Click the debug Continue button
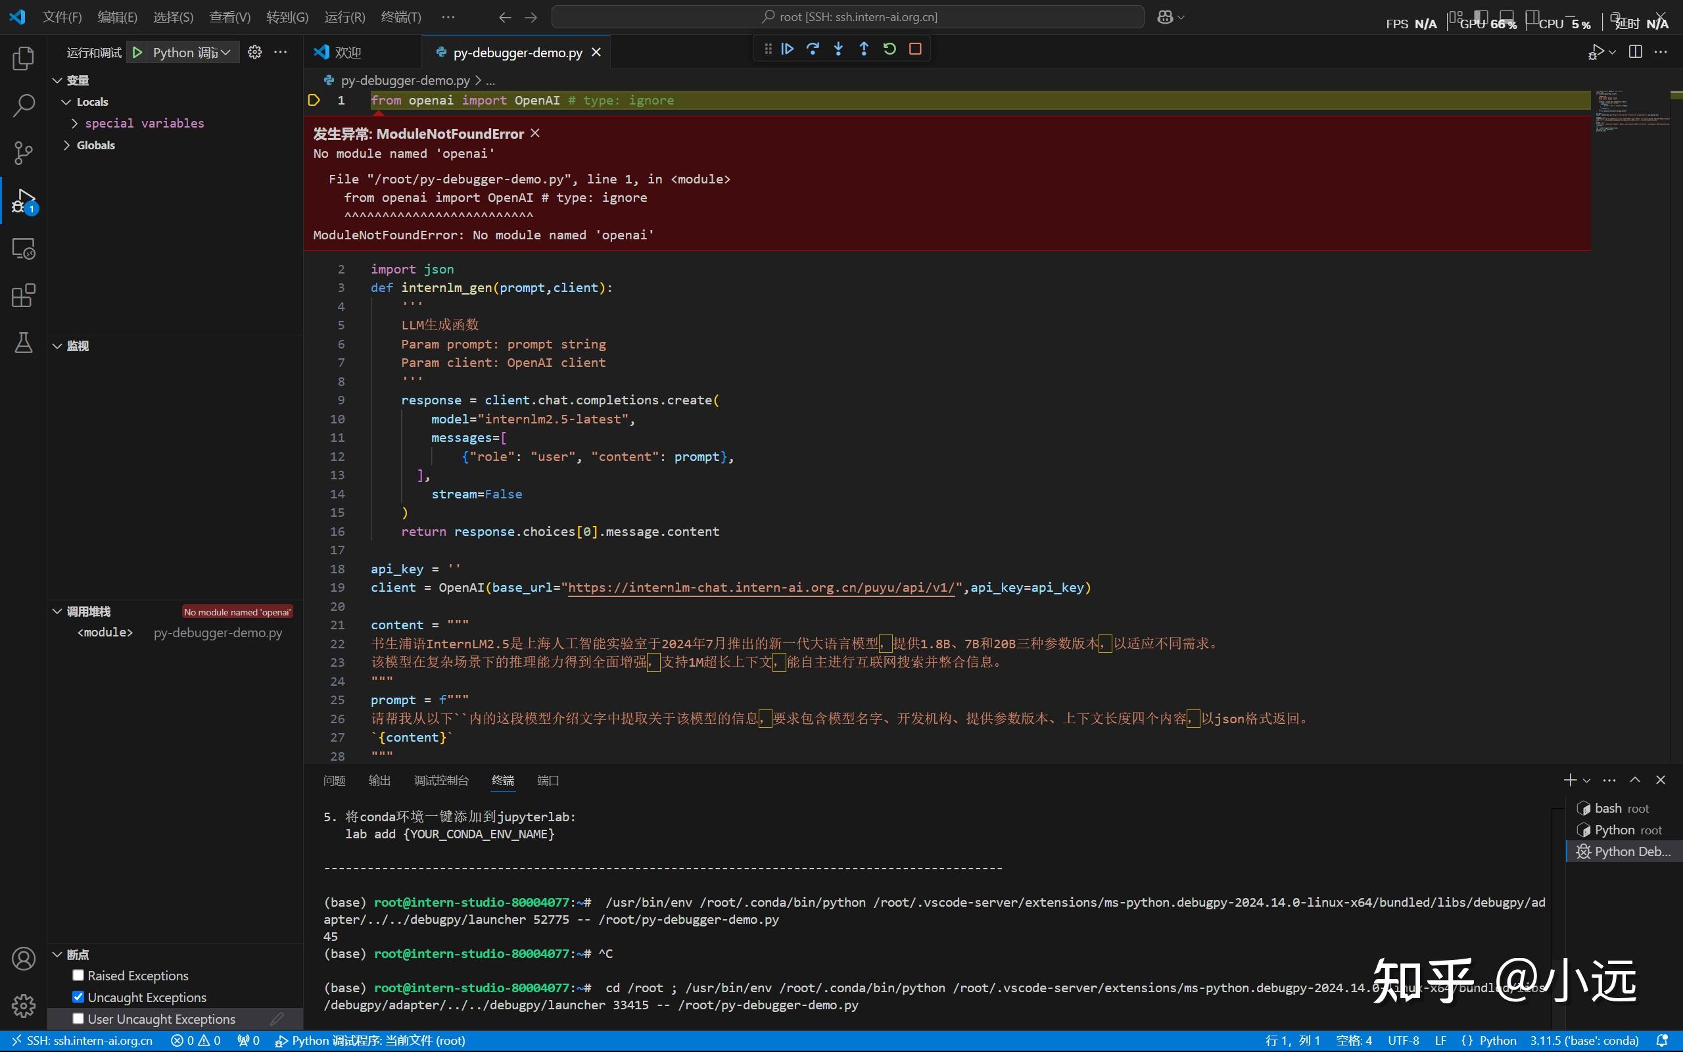 787,49
